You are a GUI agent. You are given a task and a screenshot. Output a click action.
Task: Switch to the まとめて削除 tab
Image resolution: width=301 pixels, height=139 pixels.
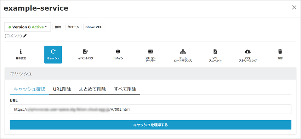[92, 89]
